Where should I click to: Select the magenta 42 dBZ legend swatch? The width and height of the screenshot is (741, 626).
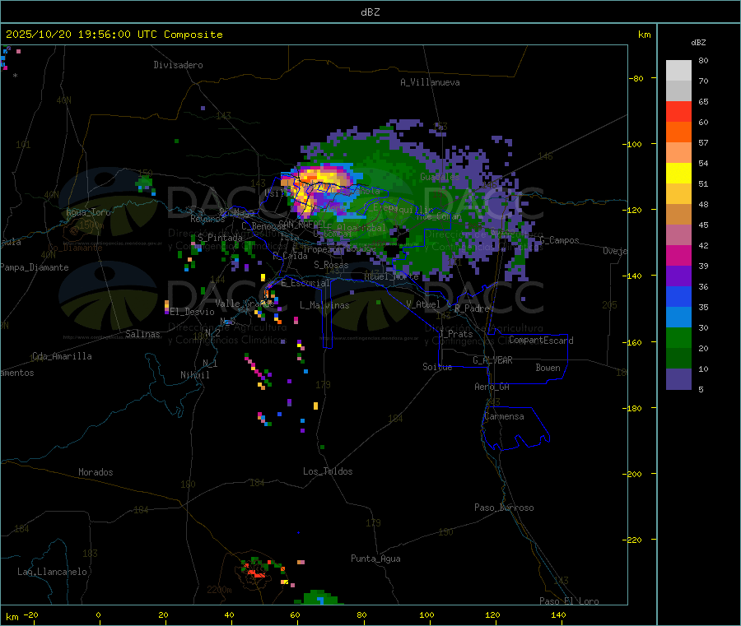tap(678, 255)
